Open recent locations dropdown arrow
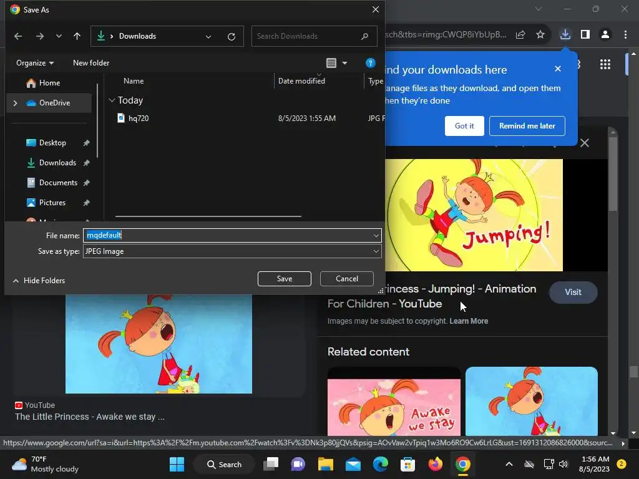 click(x=59, y=36)
